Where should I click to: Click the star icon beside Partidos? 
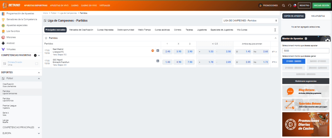(46, 38)
